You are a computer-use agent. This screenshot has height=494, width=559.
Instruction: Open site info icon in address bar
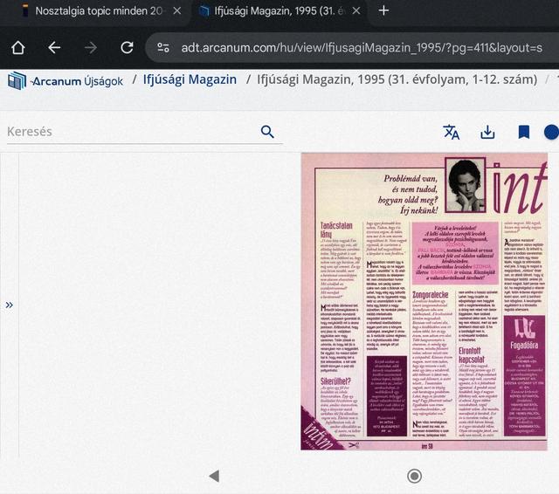162,47
